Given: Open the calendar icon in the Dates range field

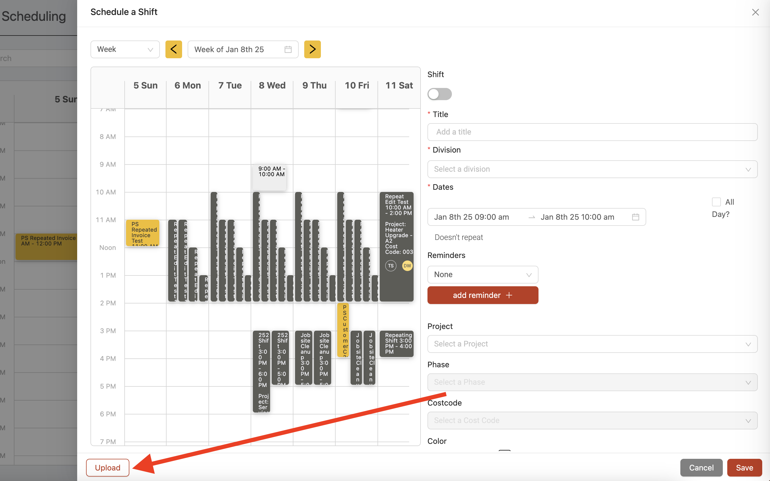Looking at the screenshot, I should [x=635, y=217].
